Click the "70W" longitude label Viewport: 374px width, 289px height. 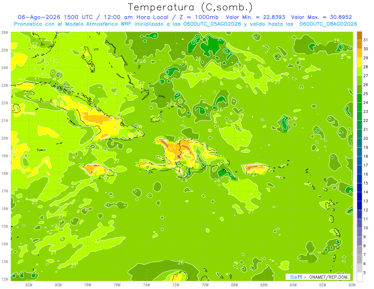tap(205, 285)
